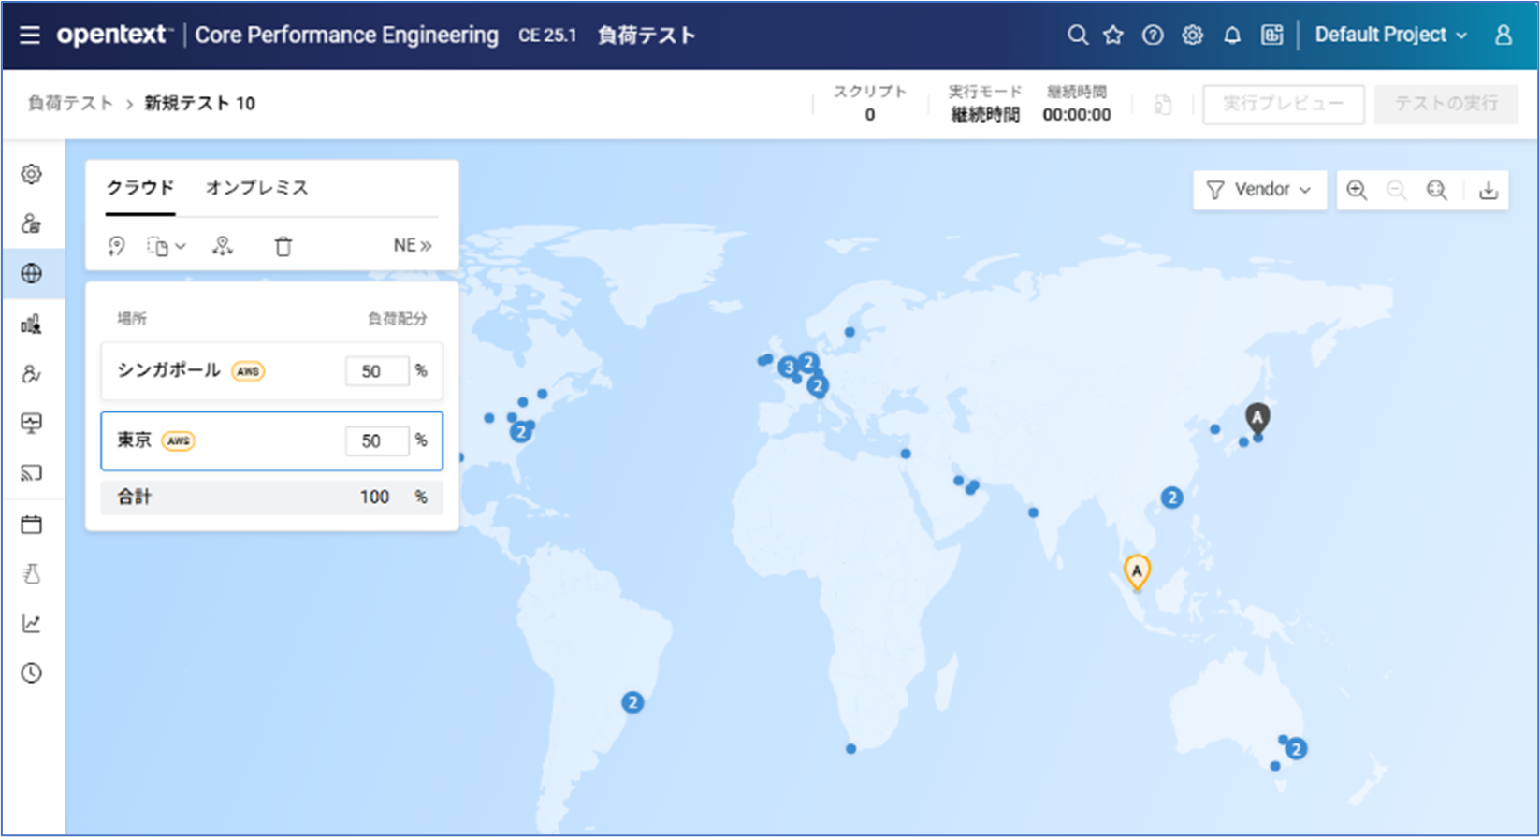Open the history clock icon in sidebar

[x=32, y=673]
